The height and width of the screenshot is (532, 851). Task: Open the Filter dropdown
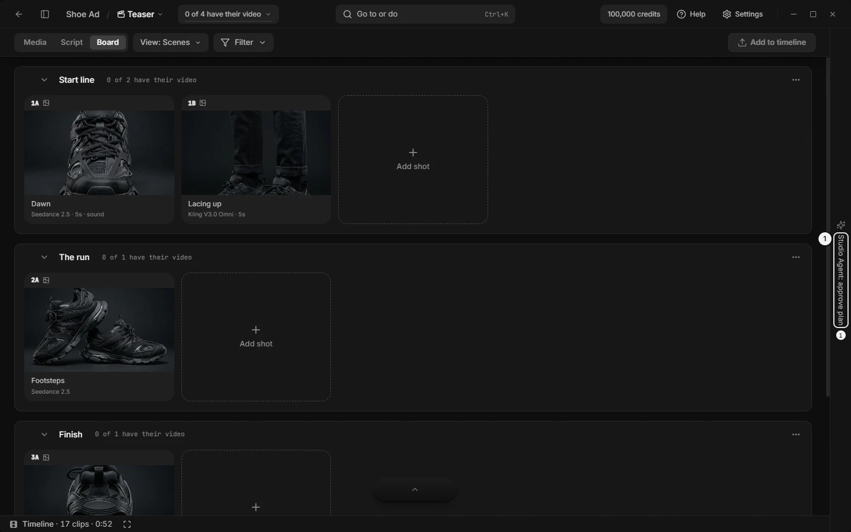tap(243, 43)
